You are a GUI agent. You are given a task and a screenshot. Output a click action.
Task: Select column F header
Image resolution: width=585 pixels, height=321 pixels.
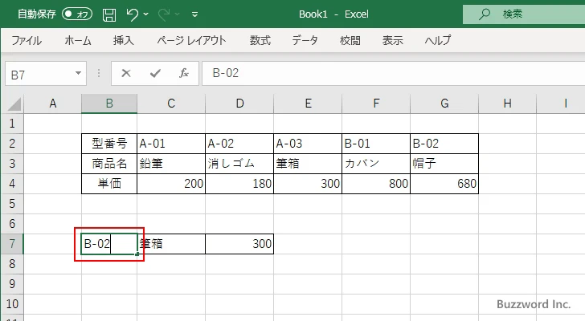[376, 104]
